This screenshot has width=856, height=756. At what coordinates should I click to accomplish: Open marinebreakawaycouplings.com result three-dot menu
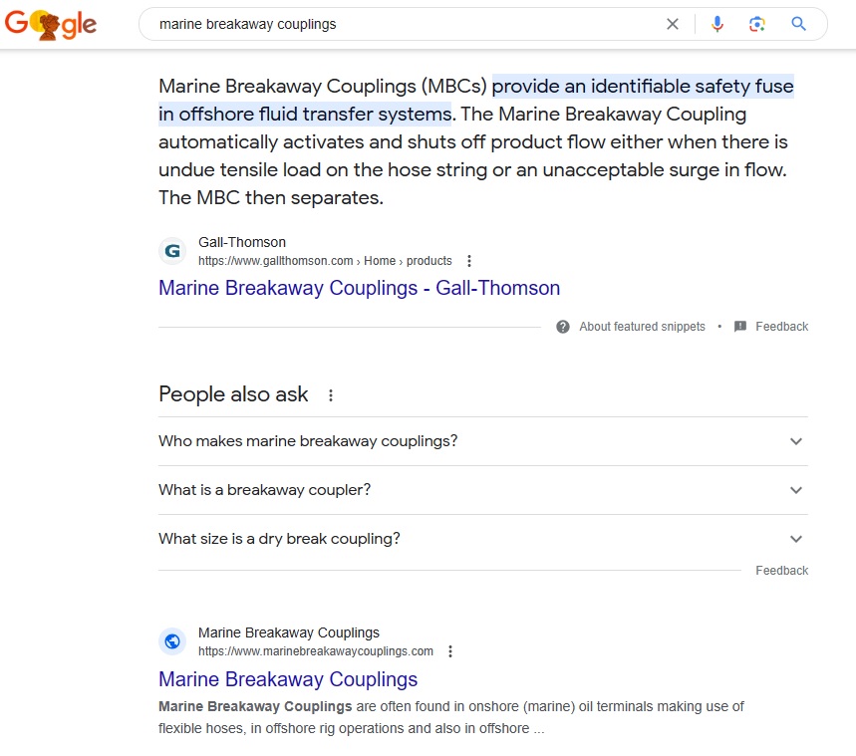[x=450, y=651]
